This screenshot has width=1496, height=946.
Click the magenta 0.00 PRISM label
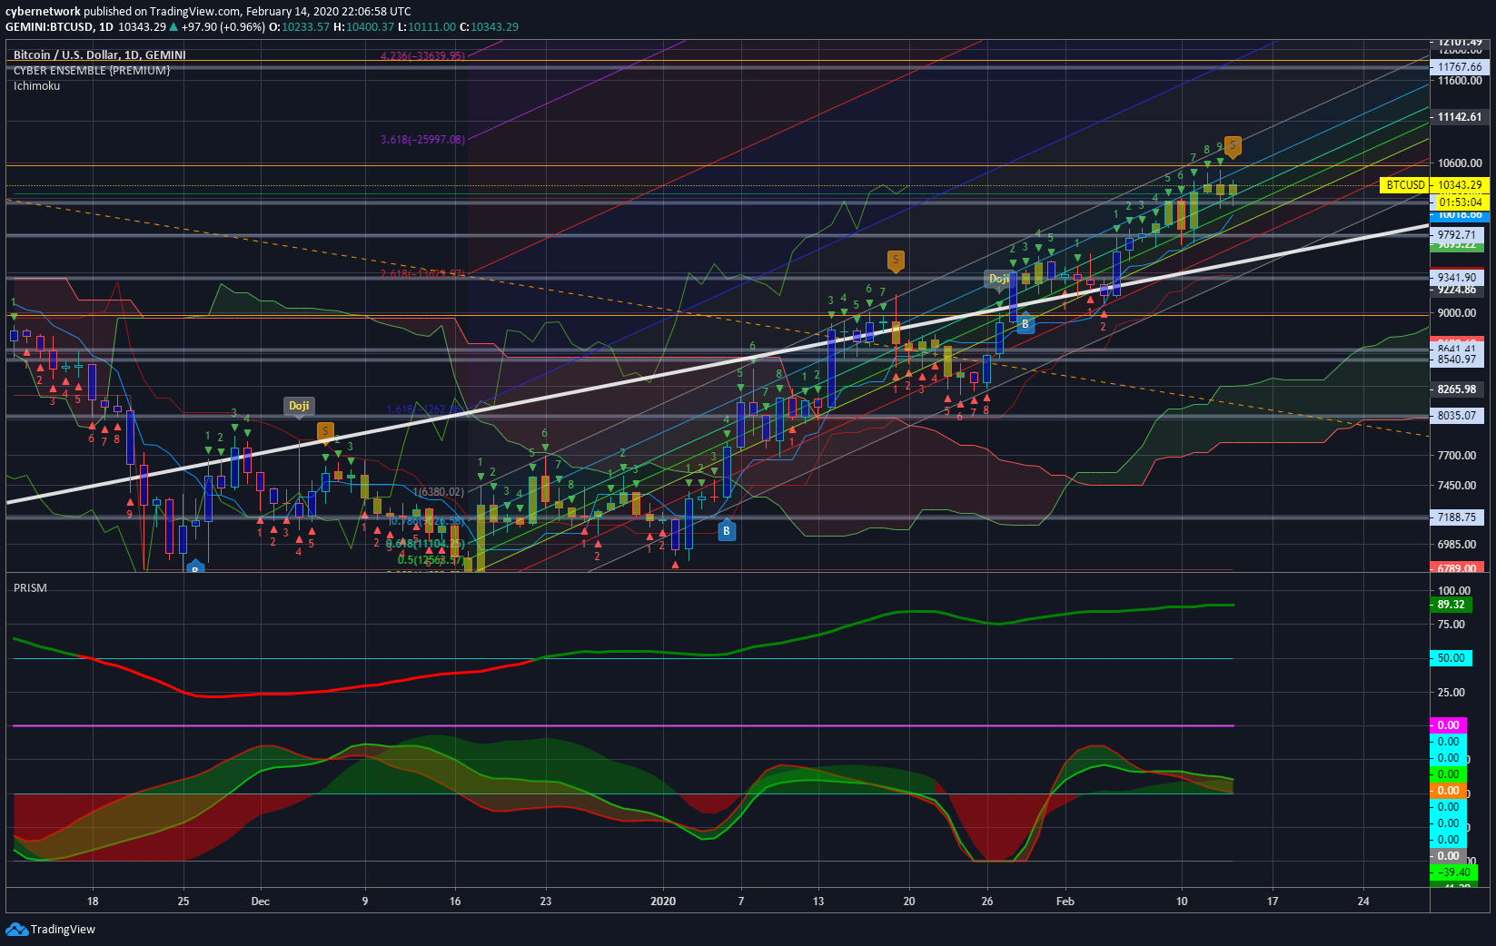(x=1448, y=725)
